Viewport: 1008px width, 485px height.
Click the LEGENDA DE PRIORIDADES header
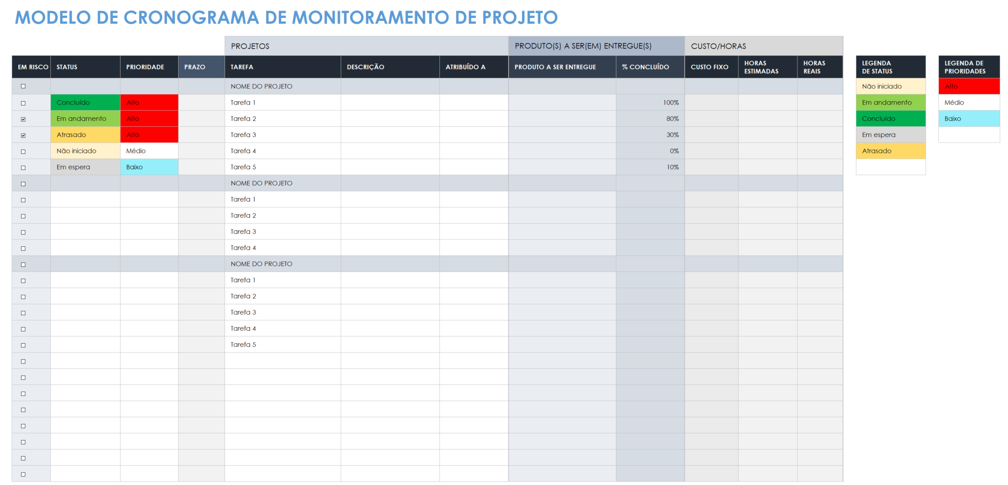coord(969,67)
